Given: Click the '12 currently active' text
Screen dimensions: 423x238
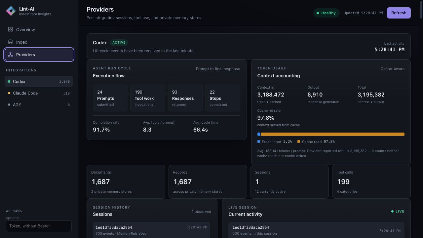Looking at the screenshot, I should [270, 192].
